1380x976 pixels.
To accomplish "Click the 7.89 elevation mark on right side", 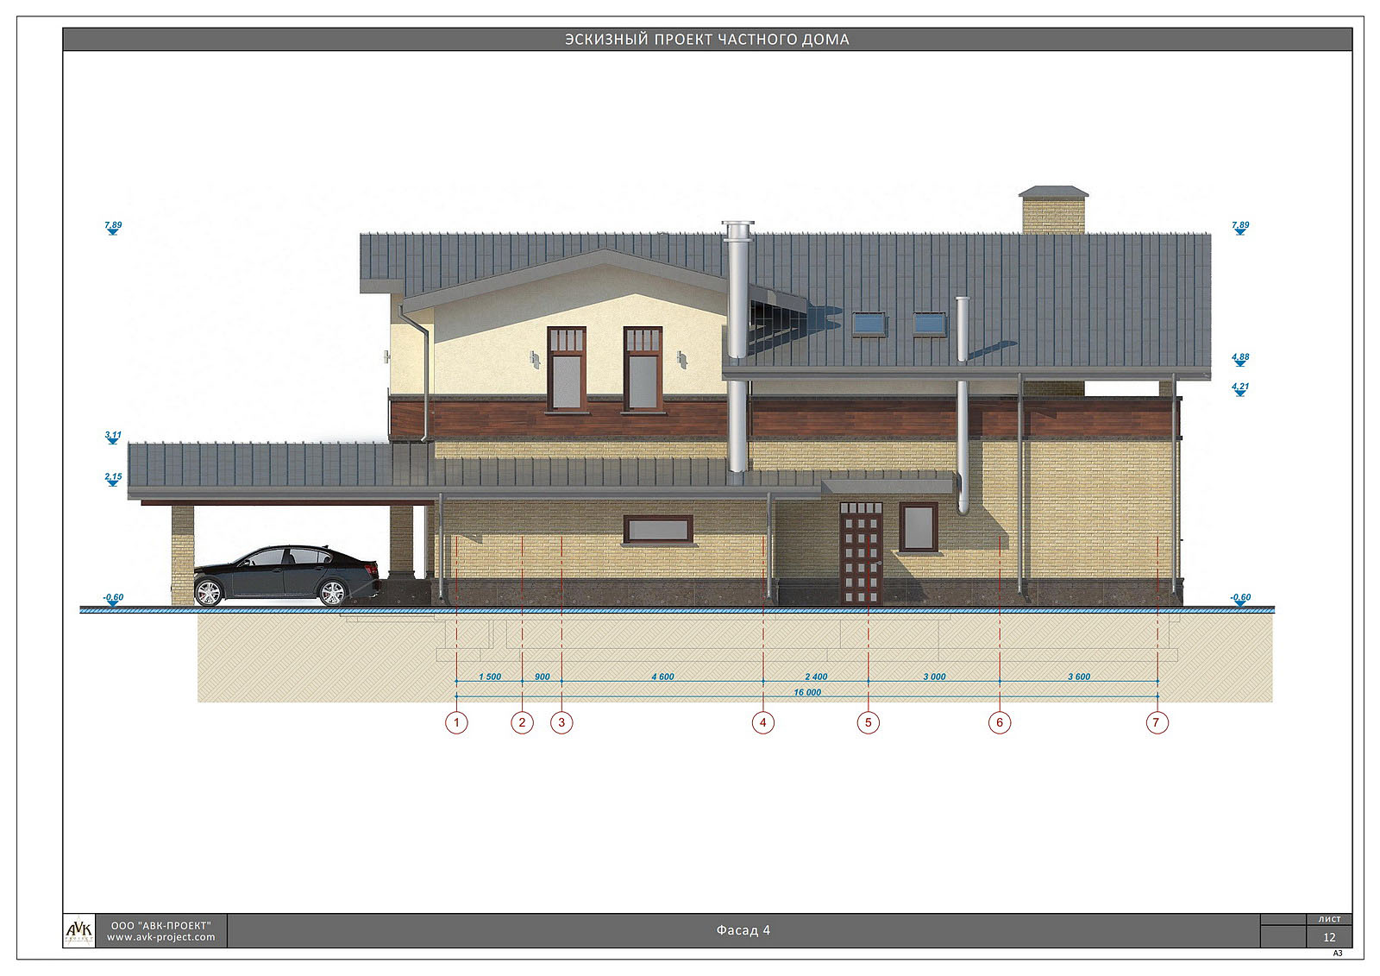I will (1240, 228).
